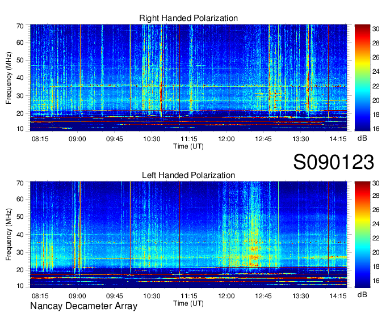Click the 40 frequency tick of the Left Handed plot

[x=20, y=235]
